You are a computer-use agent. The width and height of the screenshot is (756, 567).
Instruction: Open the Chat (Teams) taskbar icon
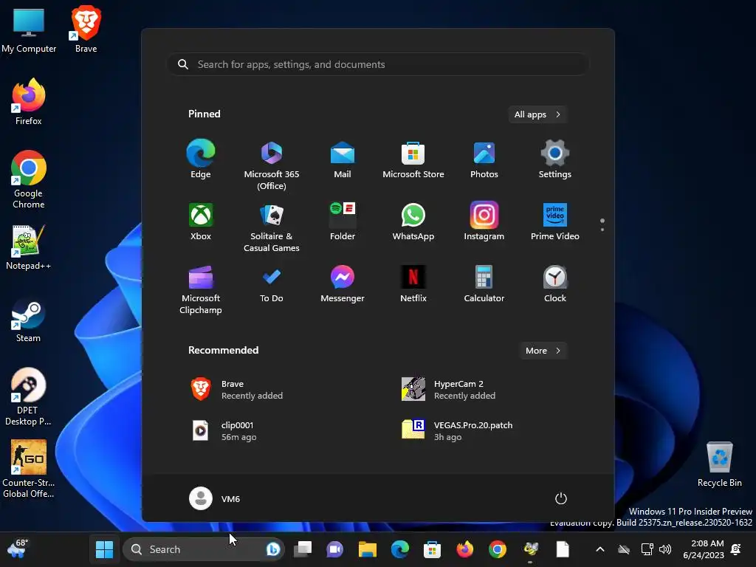coord(335,549)
